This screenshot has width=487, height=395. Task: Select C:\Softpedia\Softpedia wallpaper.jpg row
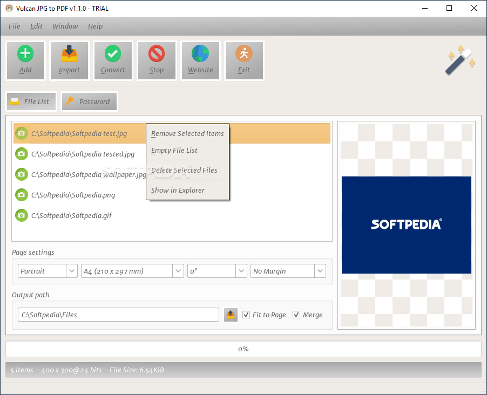click(172, 174)
